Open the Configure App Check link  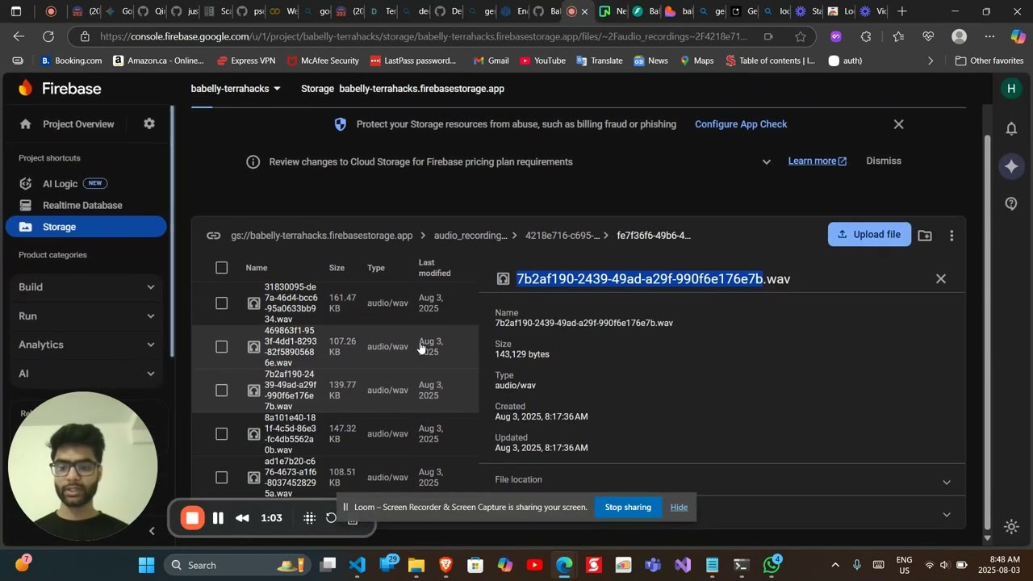741,124
